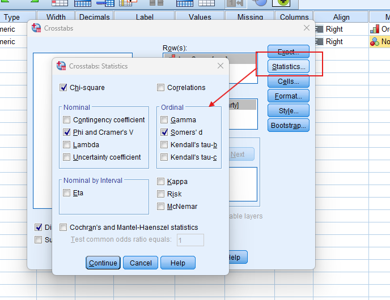Click the common odds ratio input field
Image resolution: width=390 pixels, height=300 pixels.
(x=190, y=240)
